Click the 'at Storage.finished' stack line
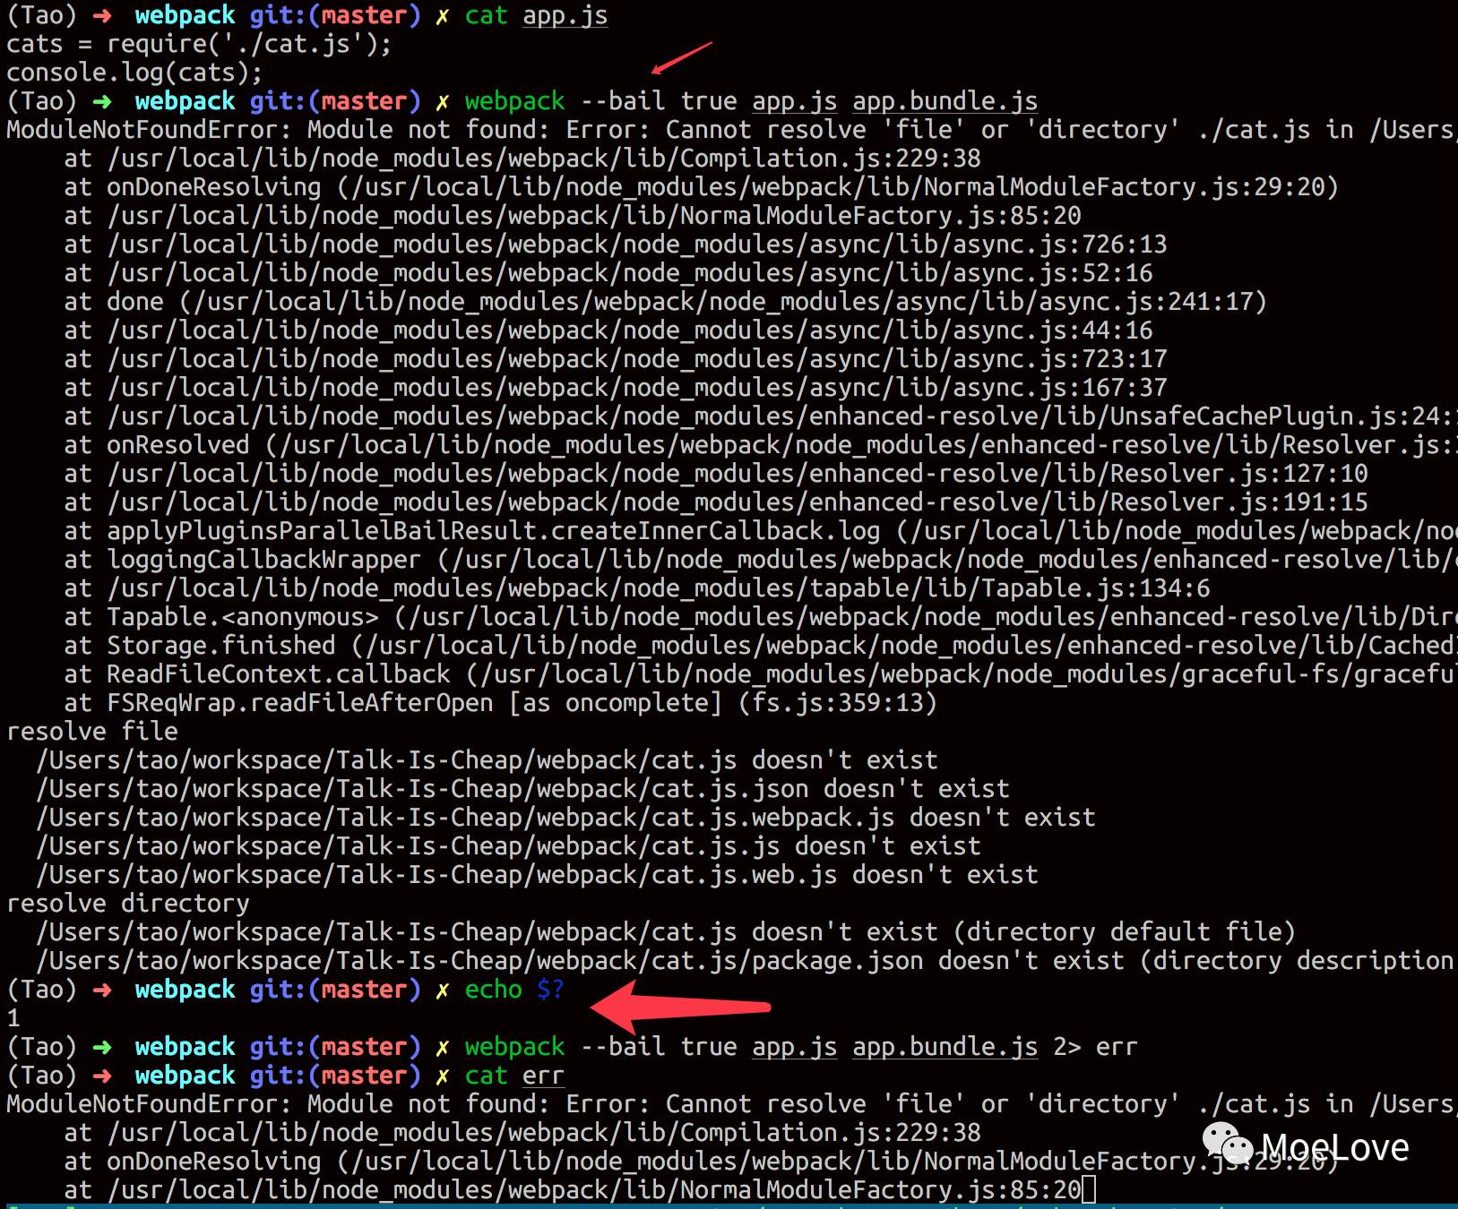 pos(761,646)
